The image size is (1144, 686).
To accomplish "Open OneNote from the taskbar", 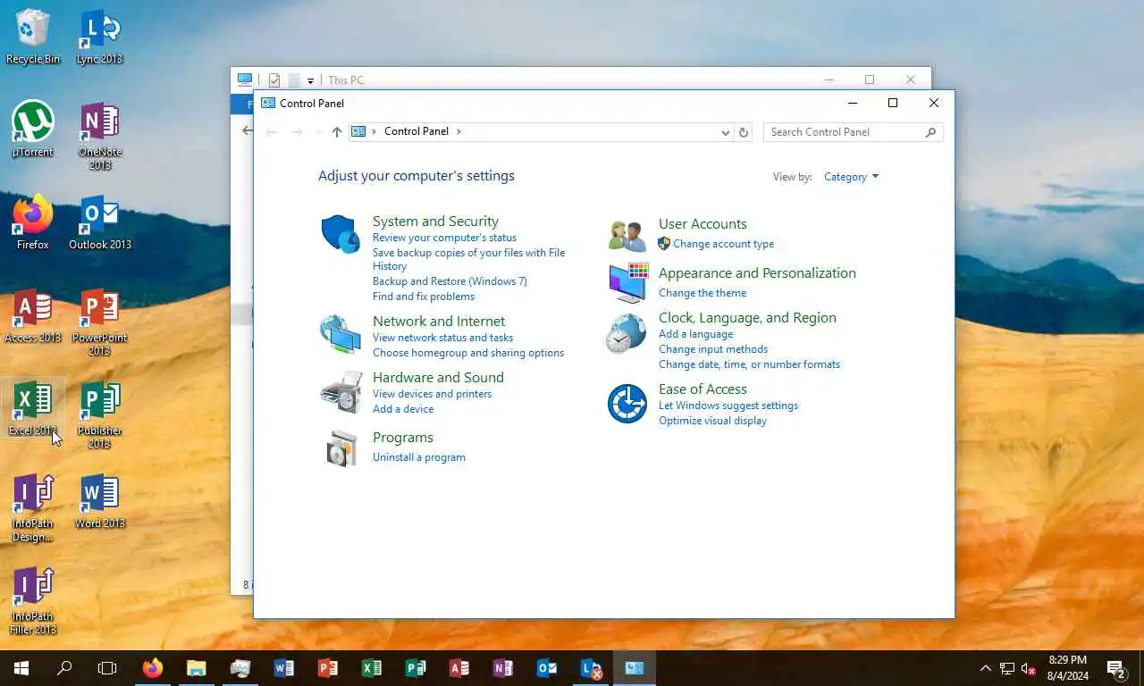I will pos(502,668).
